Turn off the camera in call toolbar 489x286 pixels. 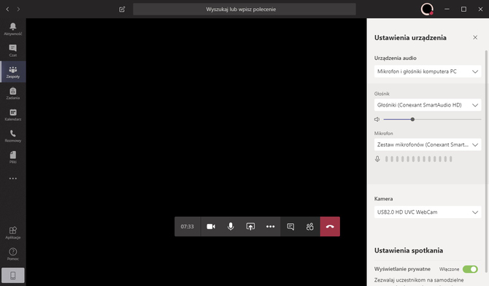pyautogui.click(x=211, y=226)
